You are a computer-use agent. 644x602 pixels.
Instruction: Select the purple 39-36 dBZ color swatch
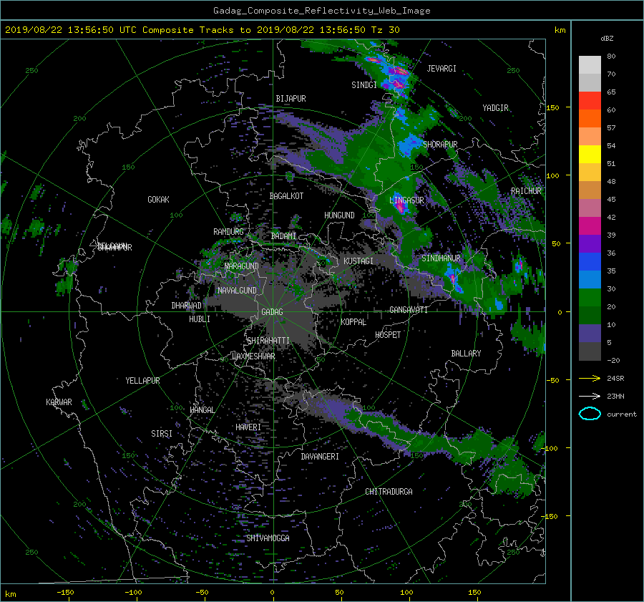(590, 244)
